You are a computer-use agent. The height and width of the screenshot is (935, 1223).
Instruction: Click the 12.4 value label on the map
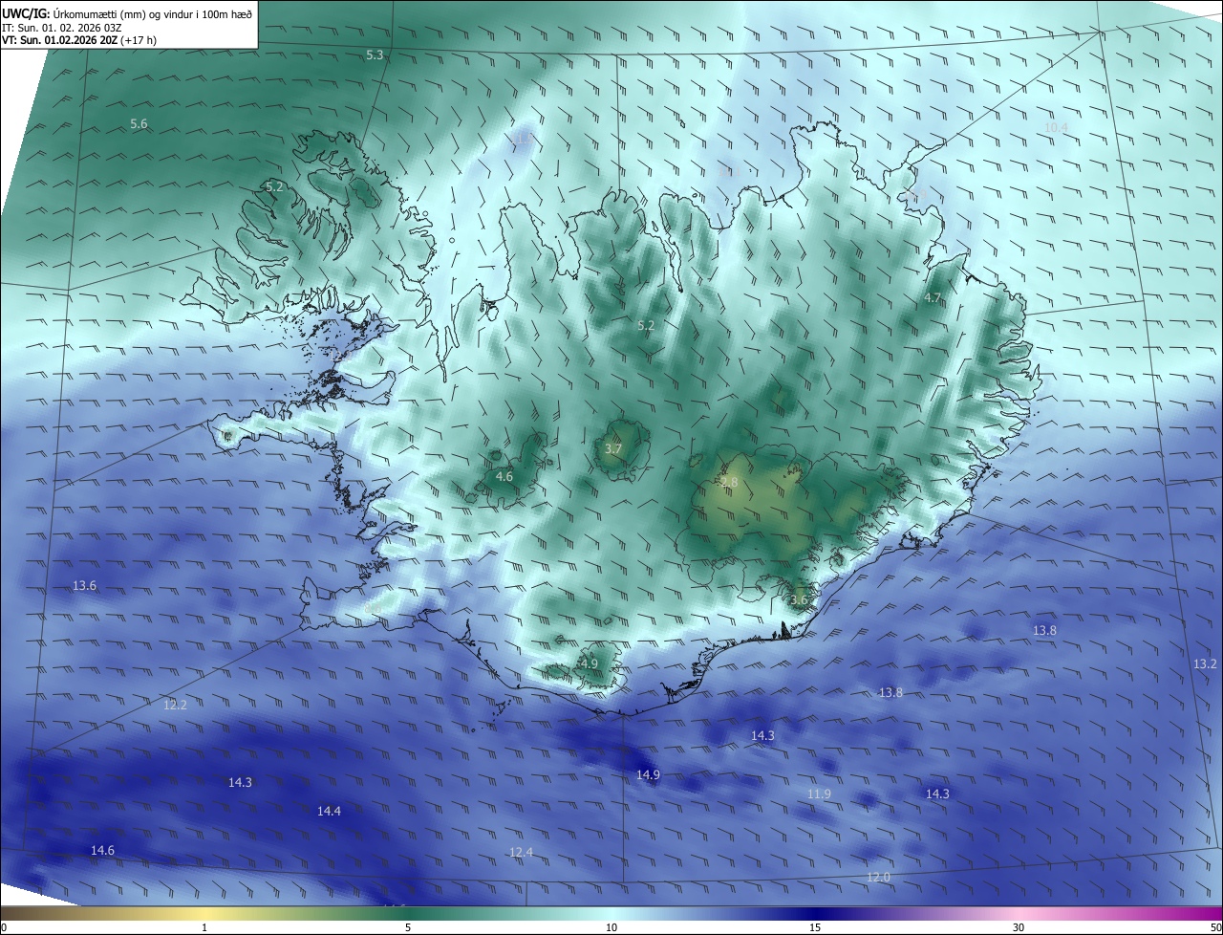point(521,852)
